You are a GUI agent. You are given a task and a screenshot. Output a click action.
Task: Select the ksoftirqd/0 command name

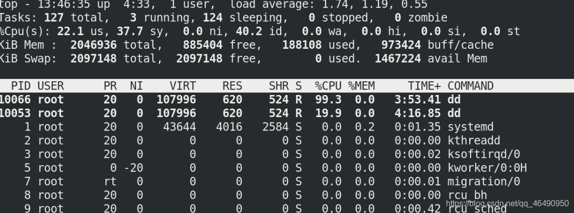tap(484, 155)
